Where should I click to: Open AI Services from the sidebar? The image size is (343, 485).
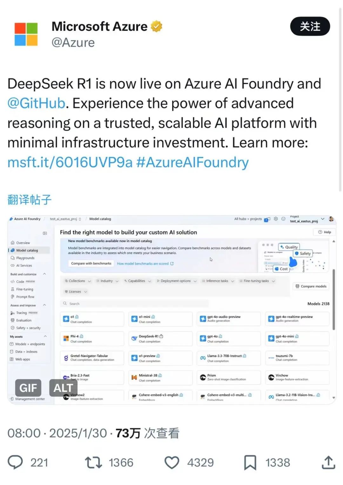tap(24, 265)
